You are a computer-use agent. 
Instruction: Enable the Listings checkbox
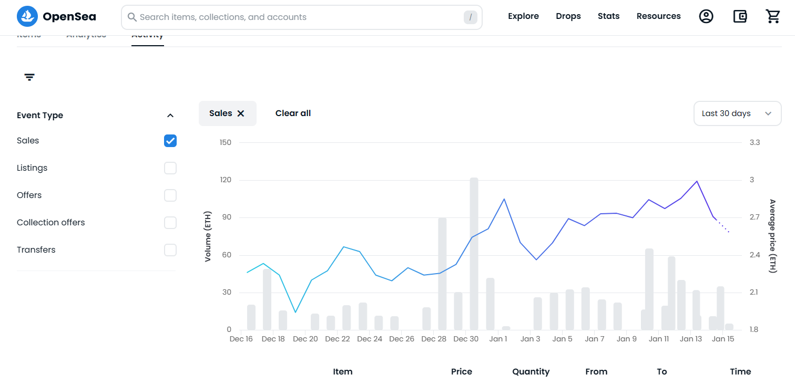tap(170, 168)
